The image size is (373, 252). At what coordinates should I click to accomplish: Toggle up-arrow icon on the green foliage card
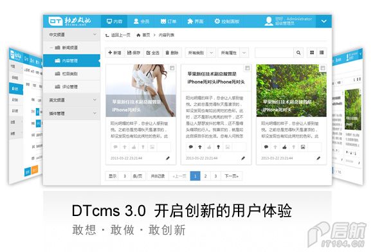pos(275,147)
